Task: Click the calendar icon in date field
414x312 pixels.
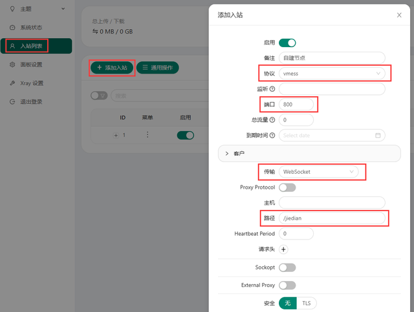Action: pos(378,136)
